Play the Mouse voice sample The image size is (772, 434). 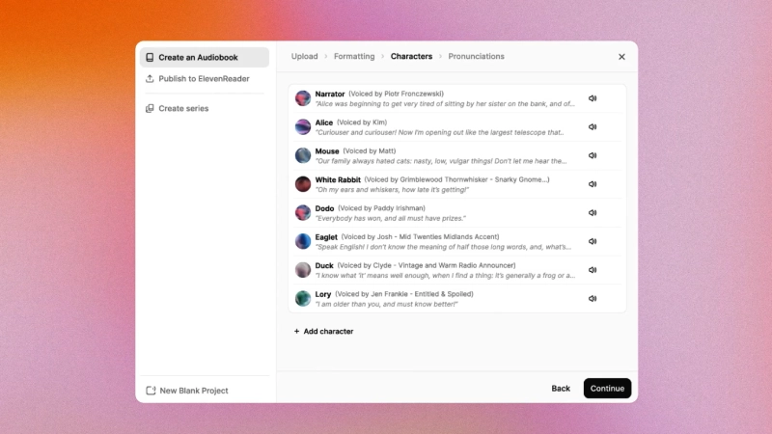[x=593, y=155]
